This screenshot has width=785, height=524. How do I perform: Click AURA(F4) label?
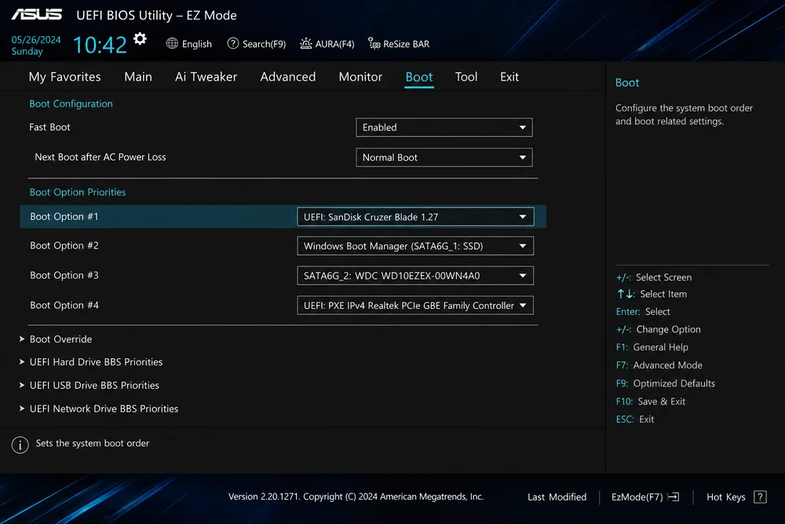pyautogui.click(x=334, y=44)
